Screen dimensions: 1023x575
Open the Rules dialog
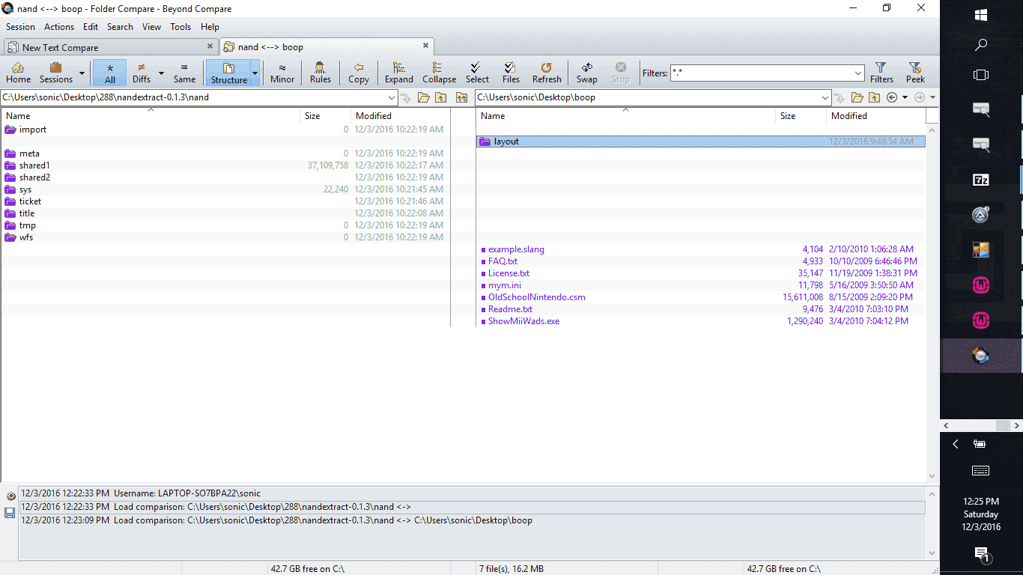click(321, 73)
